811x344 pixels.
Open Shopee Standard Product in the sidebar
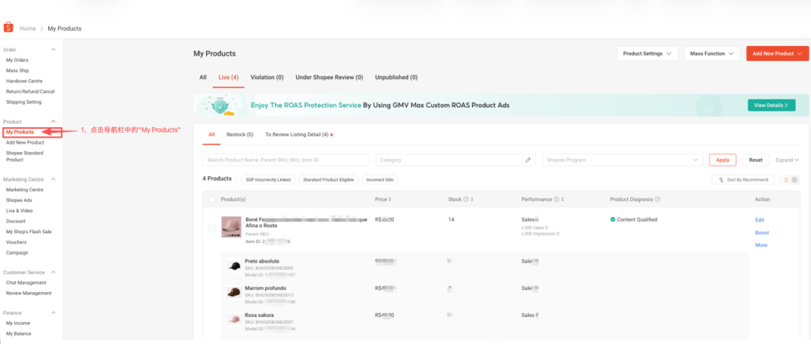(24, 156)
